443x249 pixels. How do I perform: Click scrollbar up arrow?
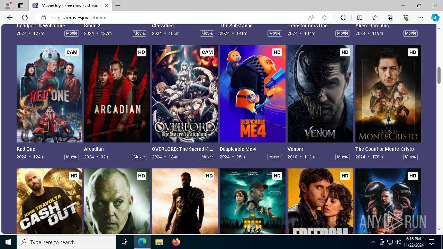click(439, 28)
